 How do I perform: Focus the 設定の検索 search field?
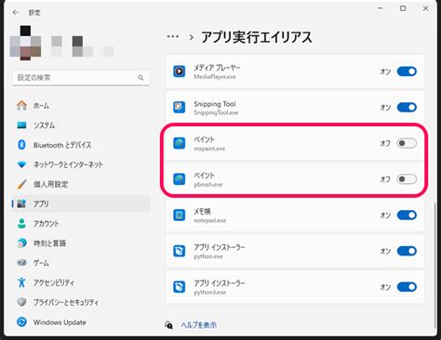point(81,77)
